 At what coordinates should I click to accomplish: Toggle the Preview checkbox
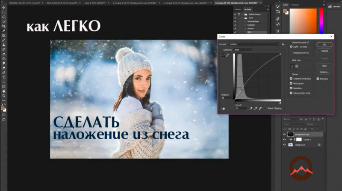pyautogui.click(x=318, y=79)
